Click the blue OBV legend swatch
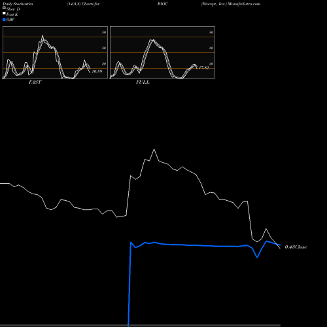The width and height of the screenshot is (327, 327). pos(4,20)
